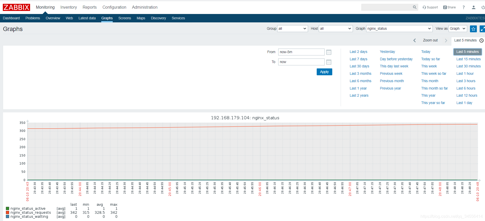
Task: Select Last 2 days range
Action: pyautogui.click(x=358, y=52)
